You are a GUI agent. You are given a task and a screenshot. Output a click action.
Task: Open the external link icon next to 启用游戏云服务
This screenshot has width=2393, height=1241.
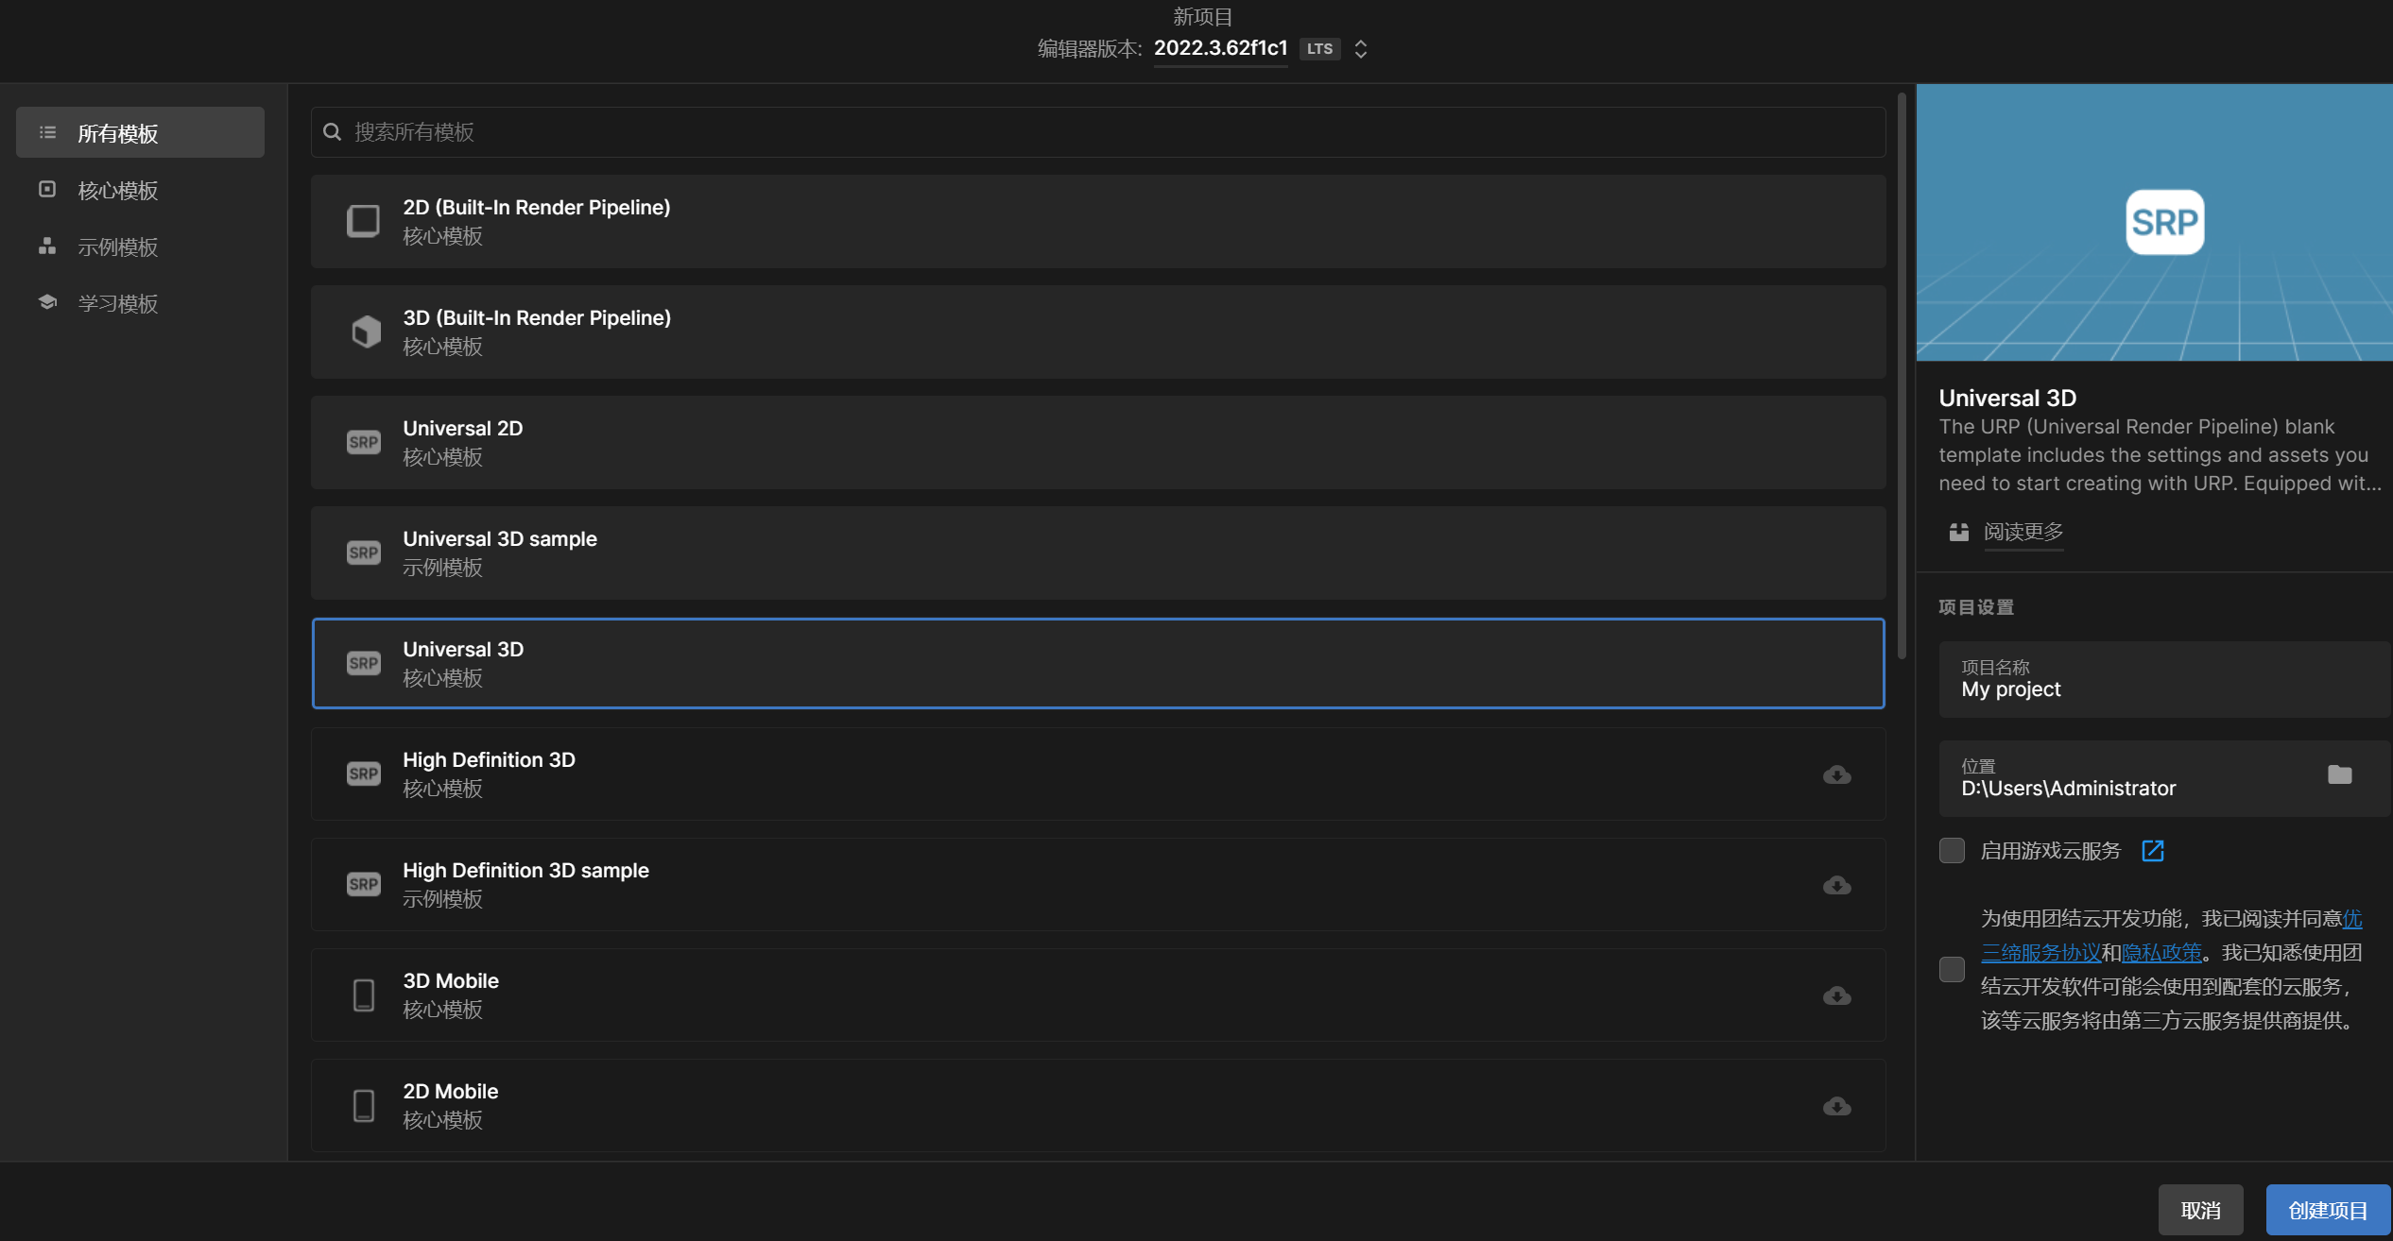[2153, 851]
